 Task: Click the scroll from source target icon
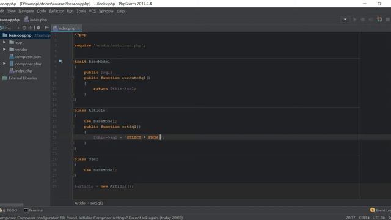point(24,28)
